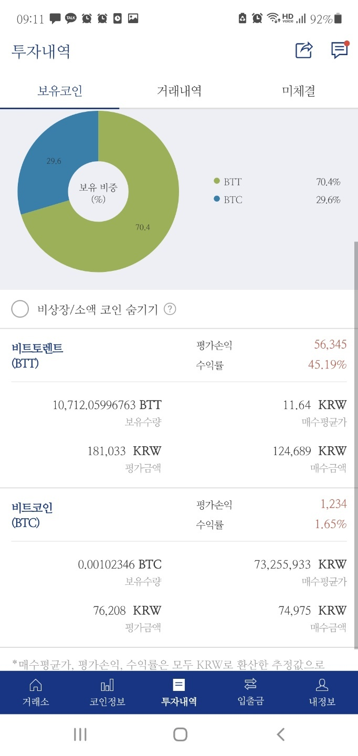Tap the 보유코인 tab label
The width and height of the screenshot is (358, 756).
point(59,89)
